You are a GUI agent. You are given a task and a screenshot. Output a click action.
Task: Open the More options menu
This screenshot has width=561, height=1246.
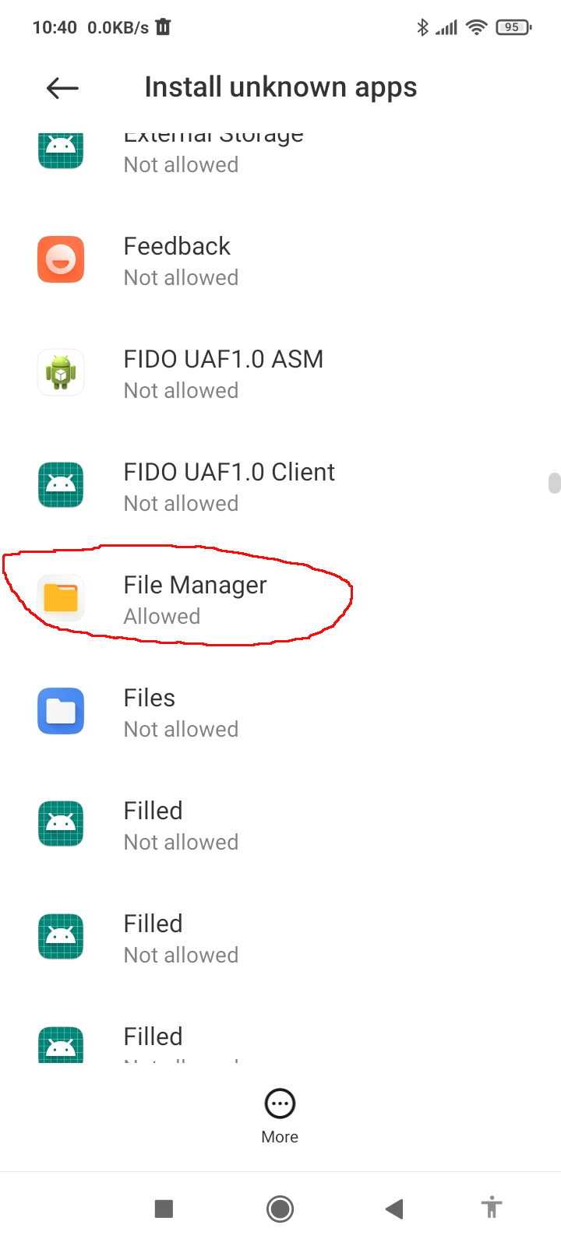coord(280,1115)
